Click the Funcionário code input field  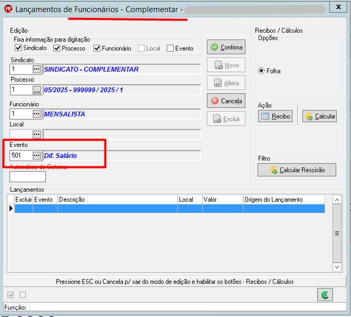[21, 114]
